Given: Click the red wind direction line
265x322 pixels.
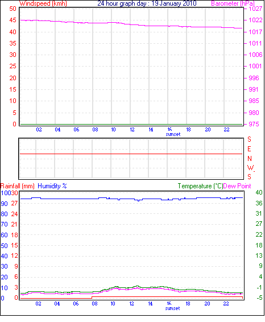Looking at the screenshot, I should (x=131, y=154).
